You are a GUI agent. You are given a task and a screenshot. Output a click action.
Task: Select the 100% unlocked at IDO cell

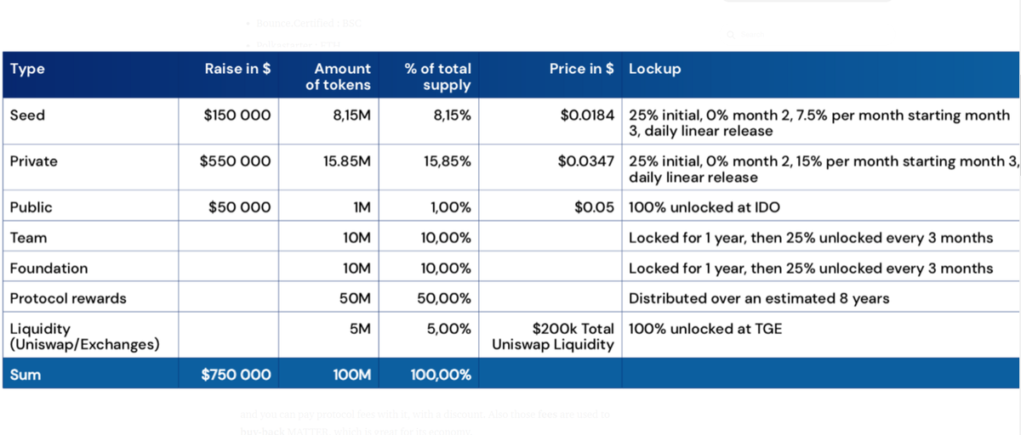click(x=704, y=207)
